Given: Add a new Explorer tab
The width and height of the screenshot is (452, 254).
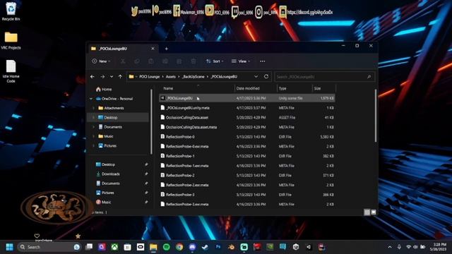Looking at the screenshot, I should 167,49.
